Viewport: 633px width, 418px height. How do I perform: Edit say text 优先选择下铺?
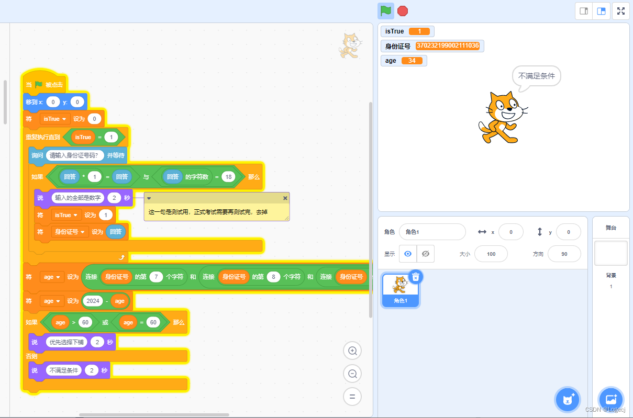click(x=66, y=342)
